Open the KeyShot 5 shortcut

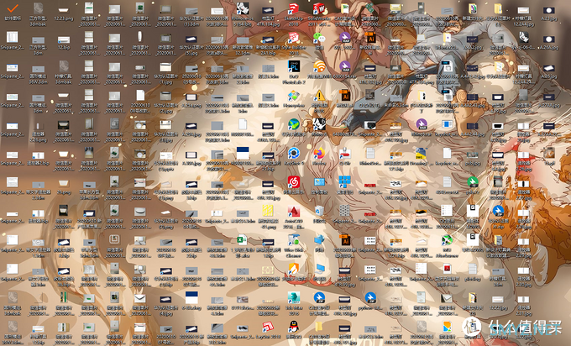coord(294,154)
